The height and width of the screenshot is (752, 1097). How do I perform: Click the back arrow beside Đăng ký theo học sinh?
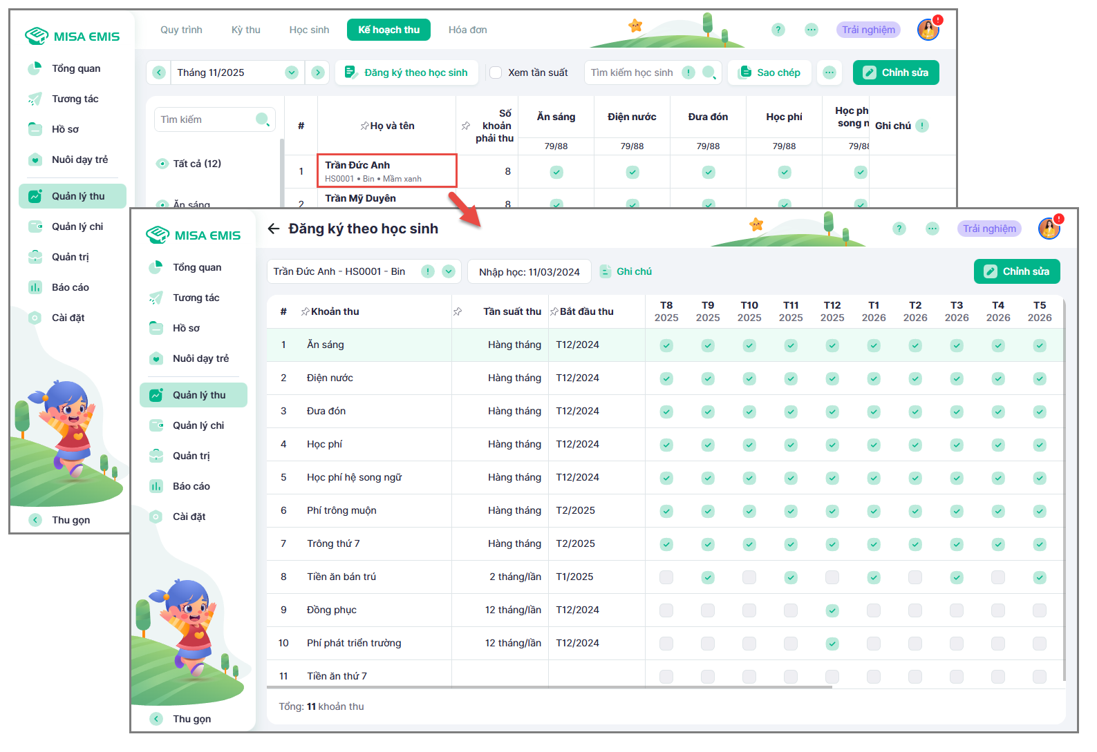click(274, 229)
